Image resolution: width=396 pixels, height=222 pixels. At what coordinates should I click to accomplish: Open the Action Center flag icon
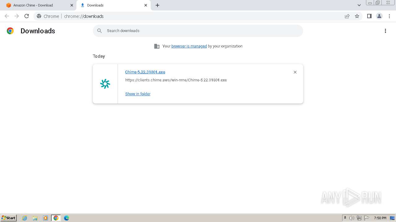367,218
